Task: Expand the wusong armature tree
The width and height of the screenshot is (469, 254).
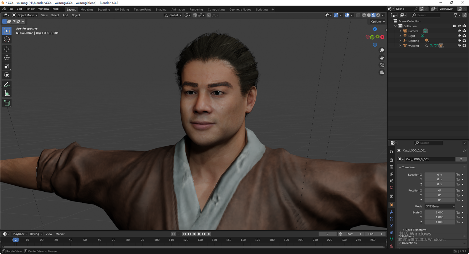Action: [x=400, y=46]
